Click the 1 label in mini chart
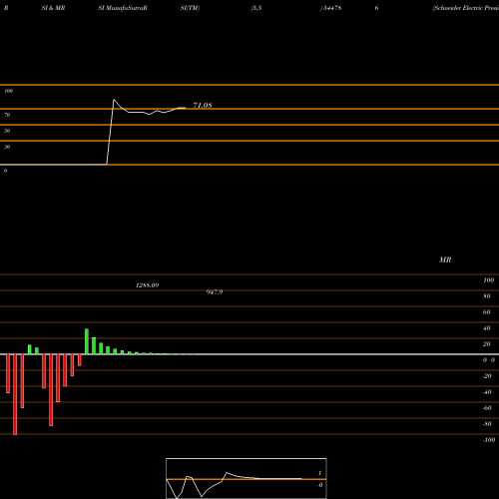 319,473
